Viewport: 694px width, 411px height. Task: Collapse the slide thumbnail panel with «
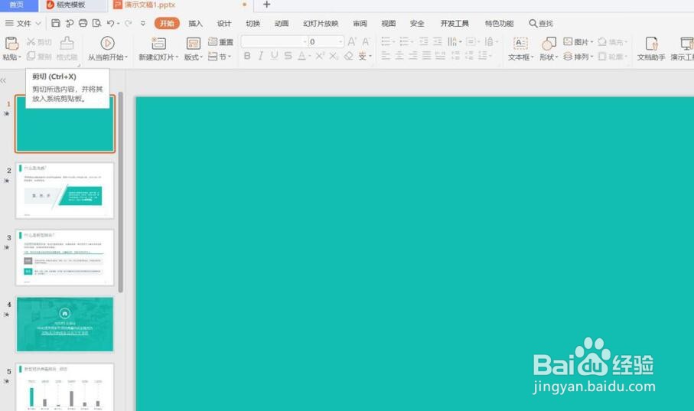3,80
